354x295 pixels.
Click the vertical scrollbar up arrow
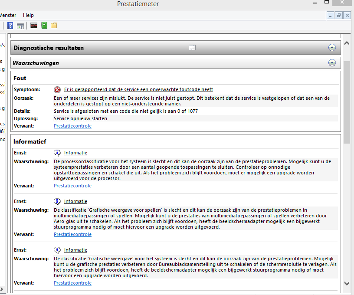(x=347, y=43)
